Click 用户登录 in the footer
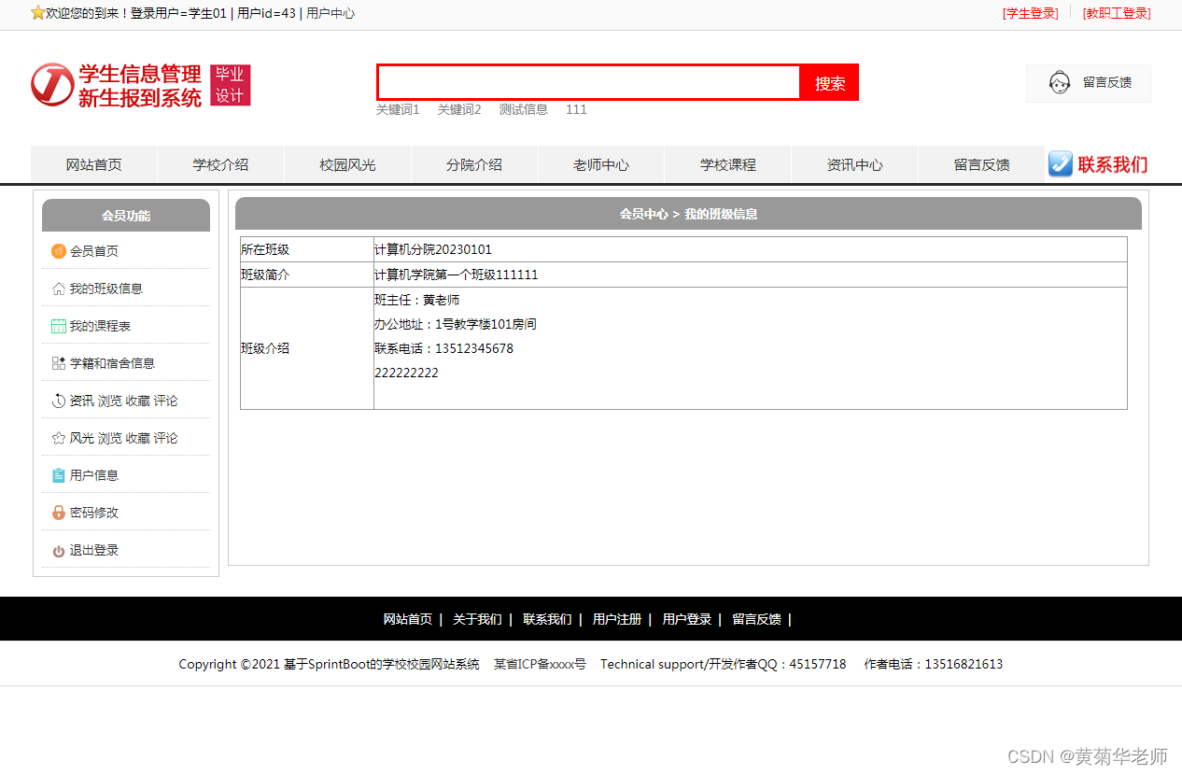The width and height of the screenshot is (1182, 775). coord(687,619)
